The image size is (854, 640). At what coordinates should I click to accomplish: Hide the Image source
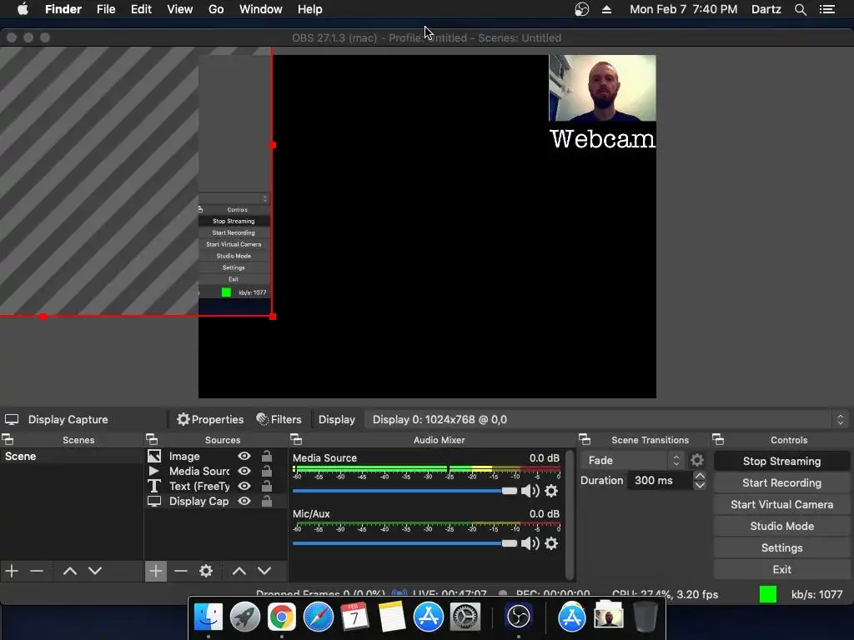tap(244, 456)
